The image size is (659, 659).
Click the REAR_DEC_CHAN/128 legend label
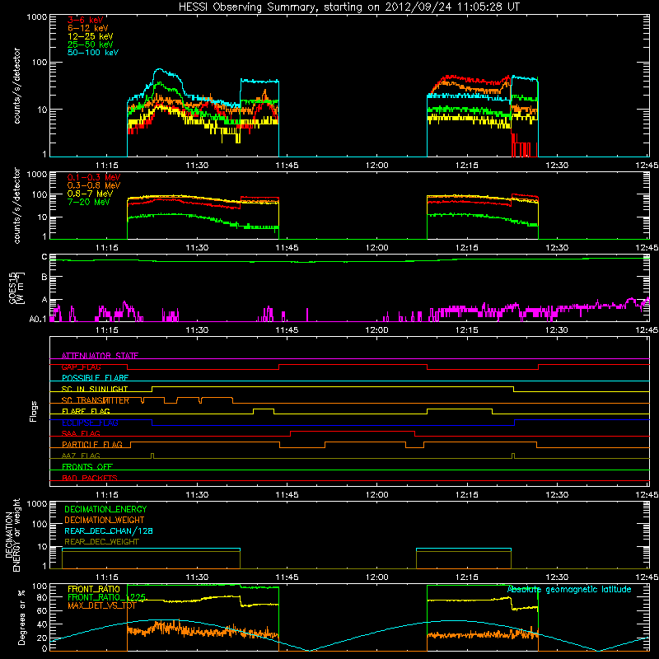(x=109, y=530)
